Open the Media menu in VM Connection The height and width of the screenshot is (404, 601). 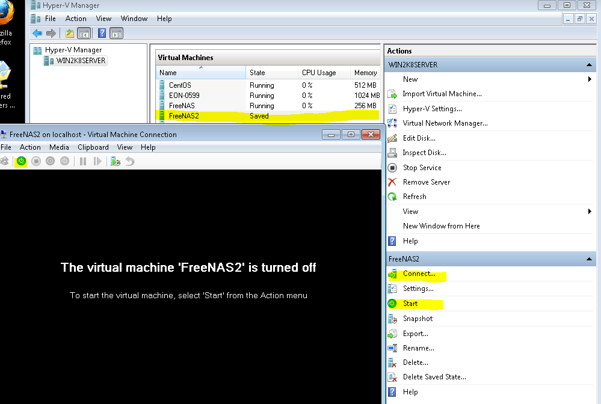59,147
